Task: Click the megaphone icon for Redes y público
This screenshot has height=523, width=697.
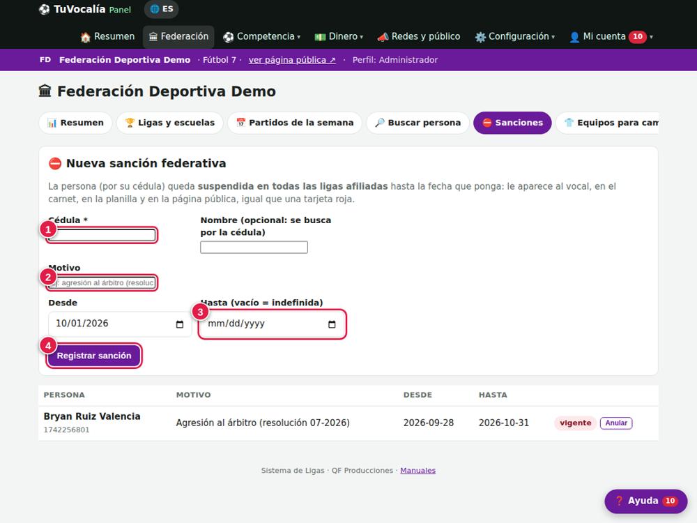Action: (x=383, y=37)
